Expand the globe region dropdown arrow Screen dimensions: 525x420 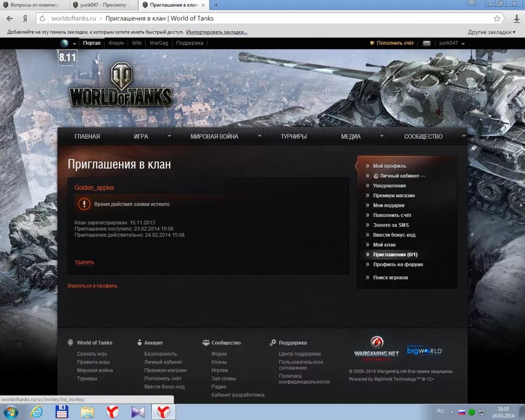pyautogui.click(x=74, y=43)
